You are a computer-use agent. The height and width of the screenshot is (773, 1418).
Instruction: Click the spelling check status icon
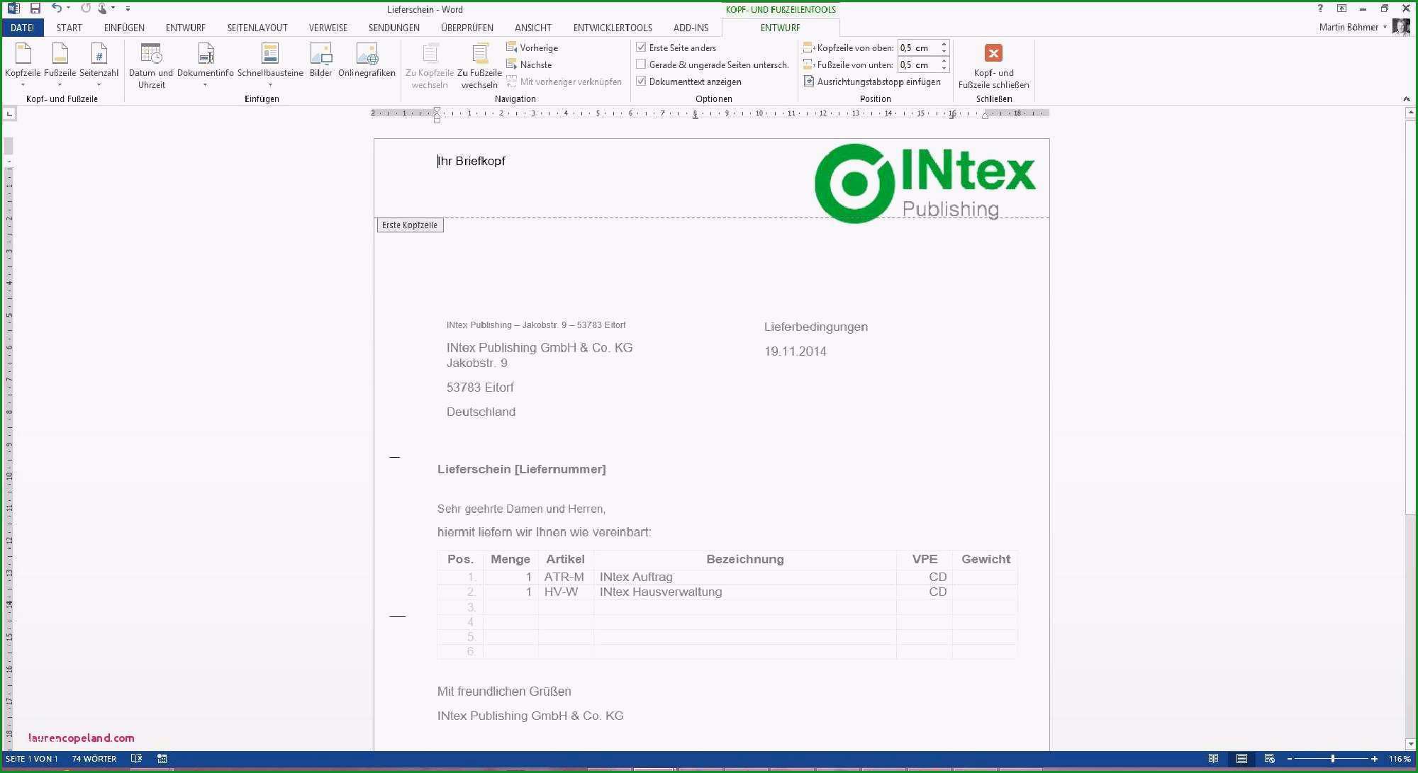[137, 758]
